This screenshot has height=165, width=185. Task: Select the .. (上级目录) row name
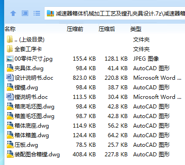tap(30, 40)
